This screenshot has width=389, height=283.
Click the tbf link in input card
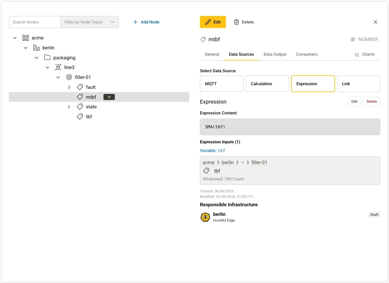217,171
